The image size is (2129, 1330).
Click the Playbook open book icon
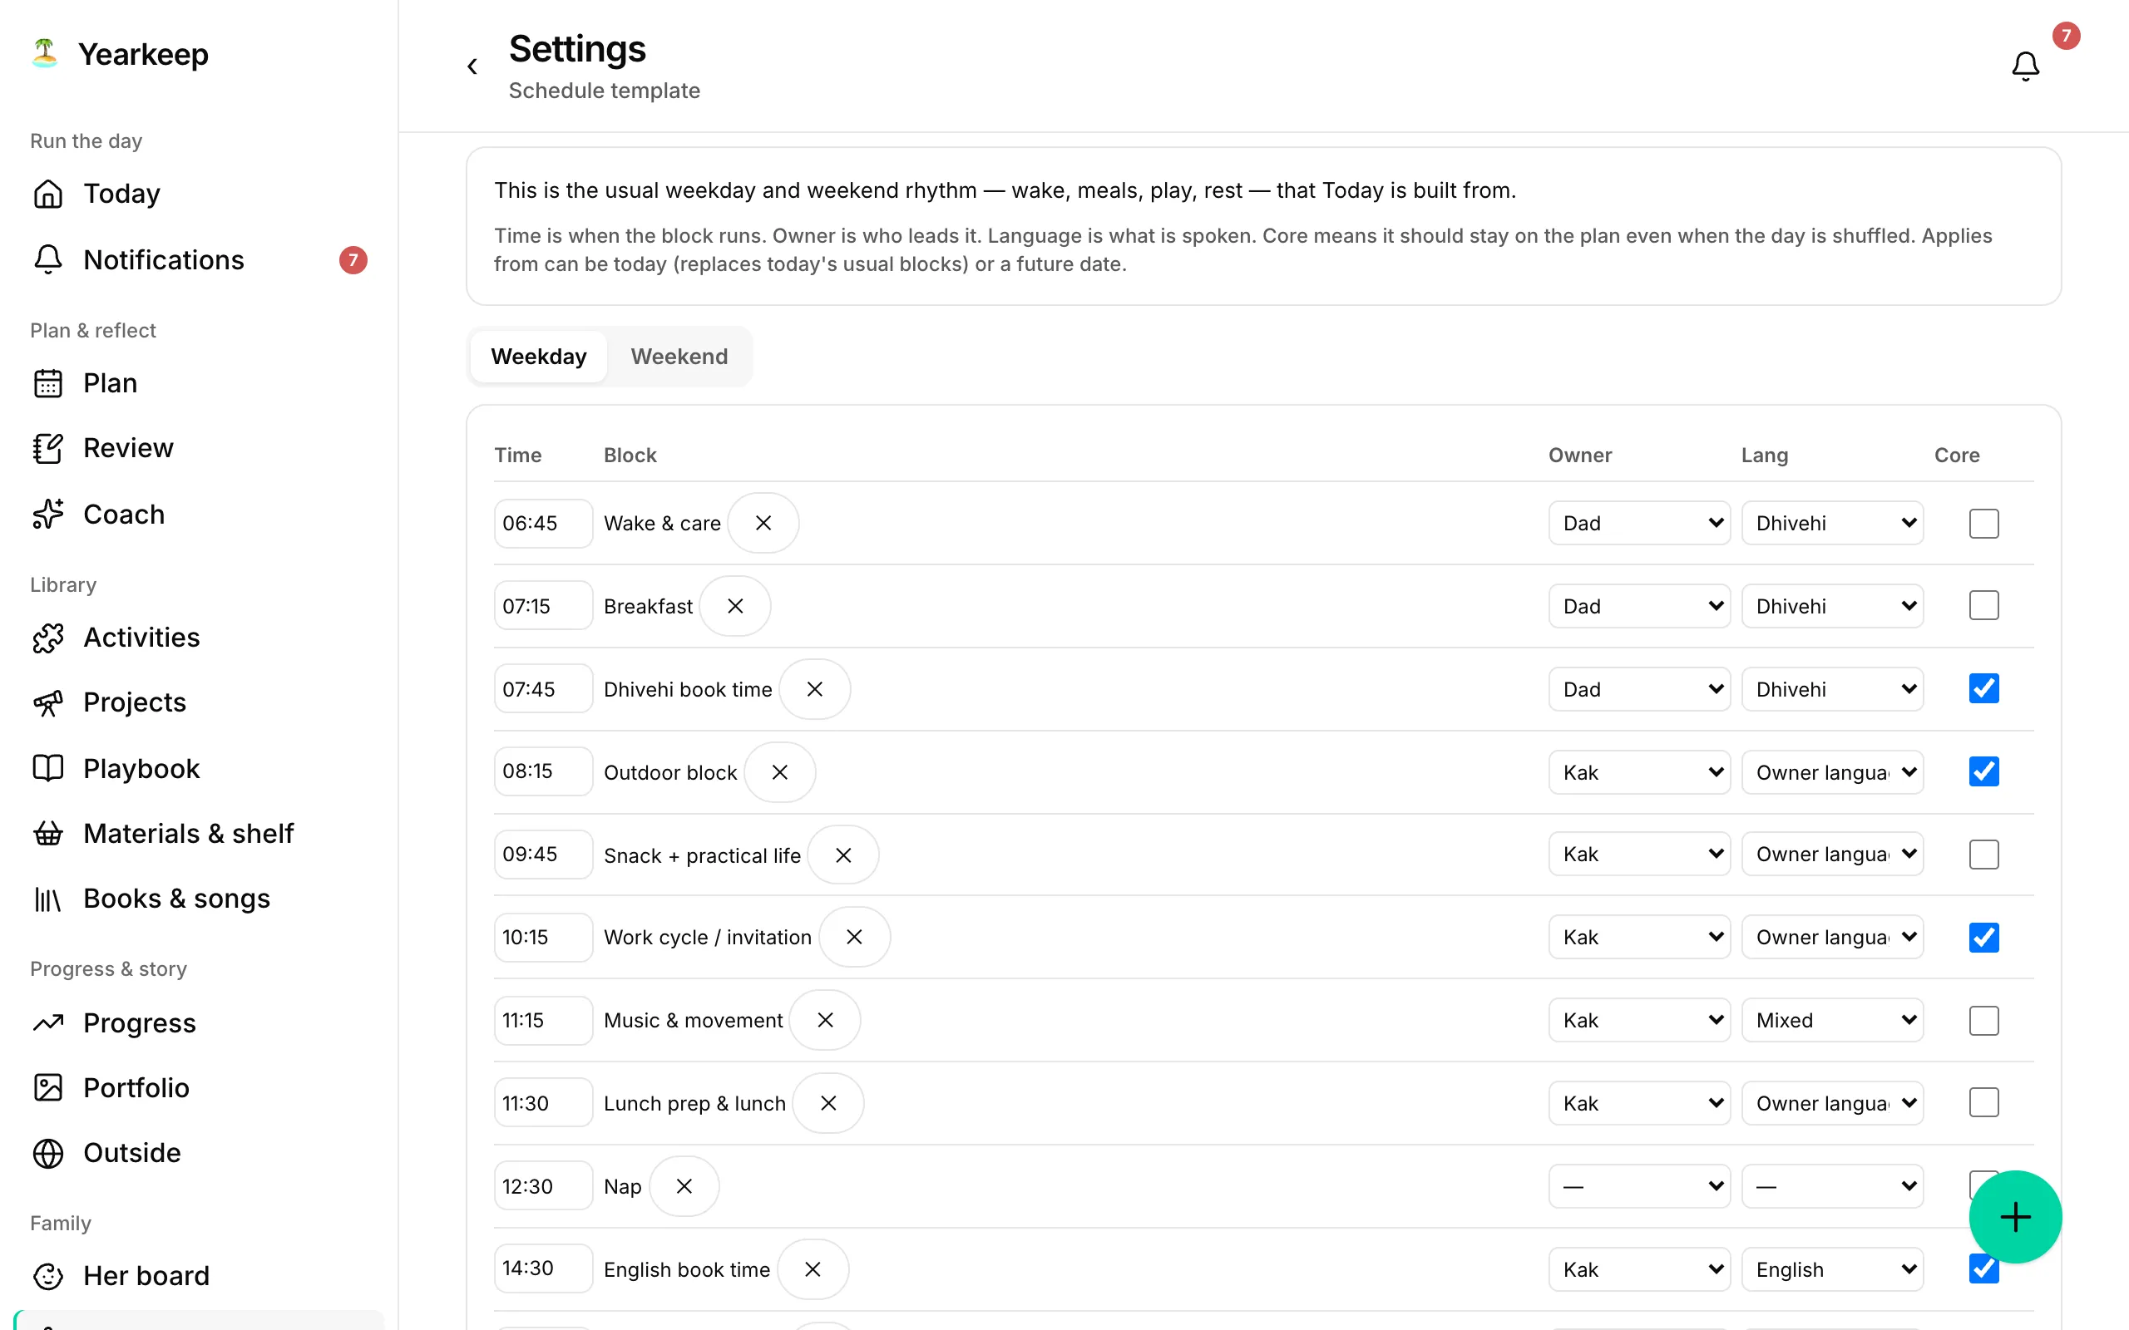pyautogui.click(x=48, y=768)
